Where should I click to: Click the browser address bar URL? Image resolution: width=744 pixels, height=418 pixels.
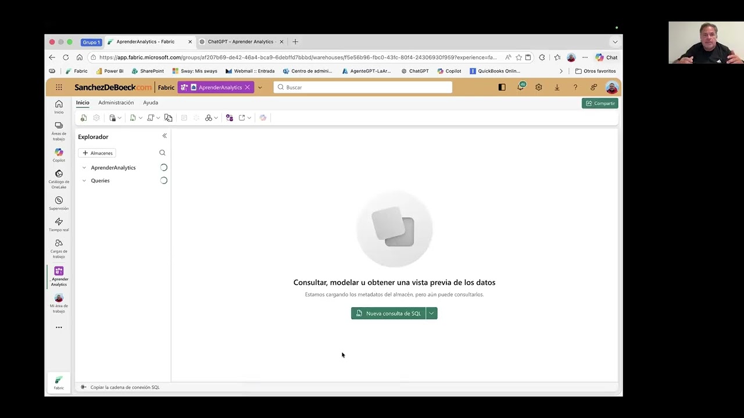(x=298, y=57)
